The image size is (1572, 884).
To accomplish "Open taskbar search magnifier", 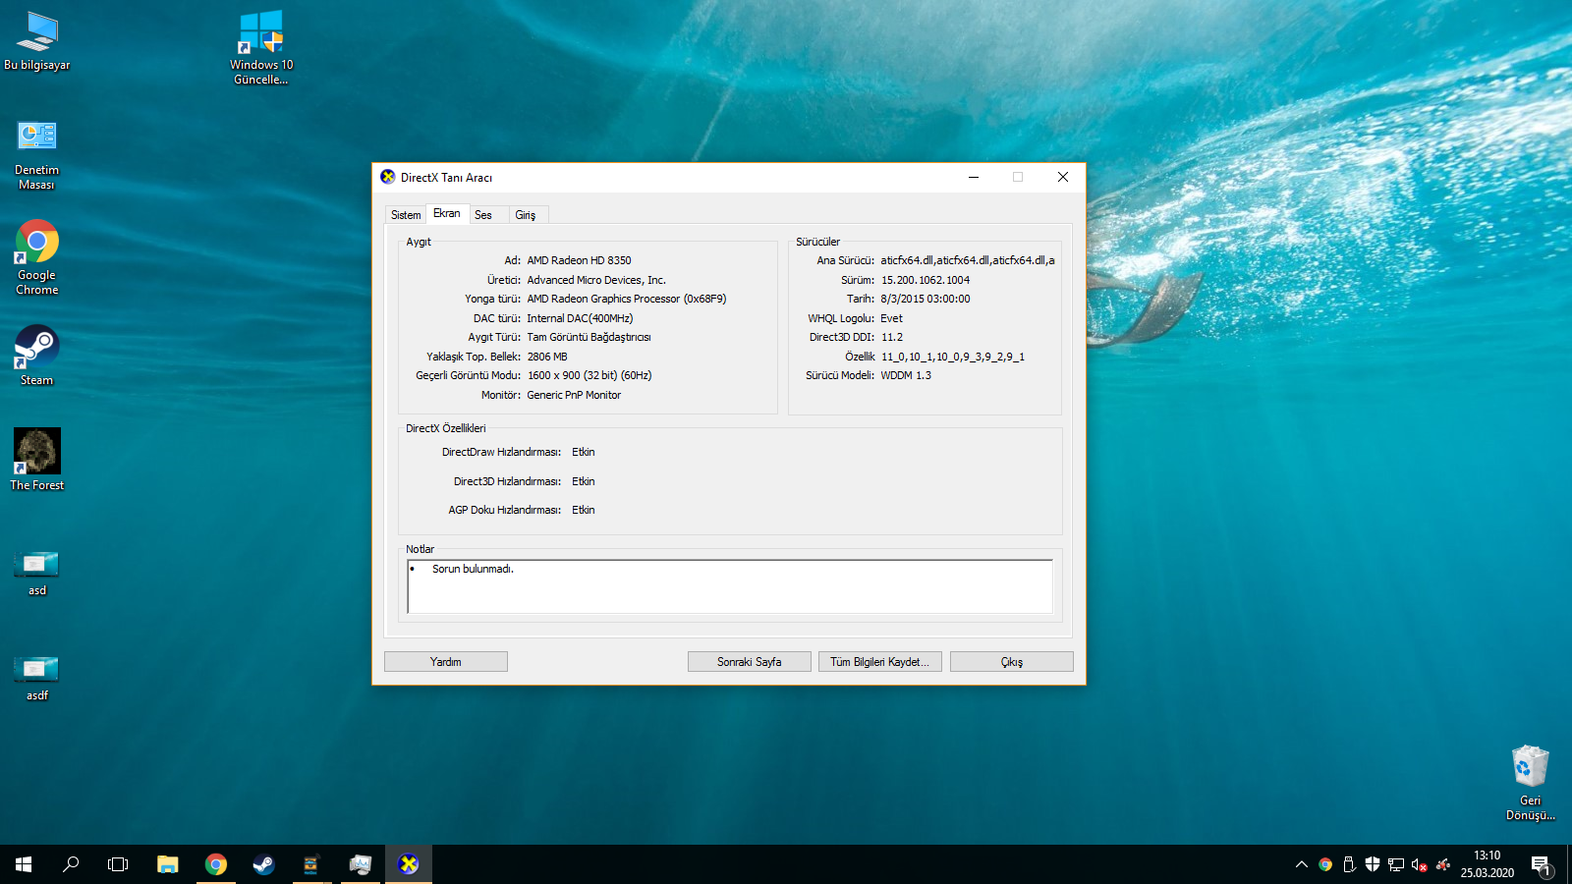I will pos(71,864).
